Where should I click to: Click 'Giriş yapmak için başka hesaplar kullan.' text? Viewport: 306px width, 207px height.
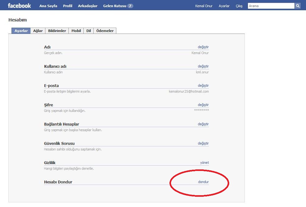[x=73, y=130]
